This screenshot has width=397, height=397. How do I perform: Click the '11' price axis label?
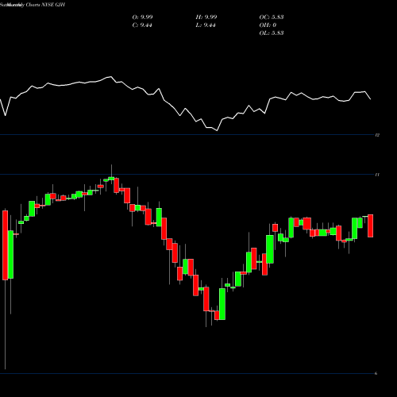click(x=377, y=175)
